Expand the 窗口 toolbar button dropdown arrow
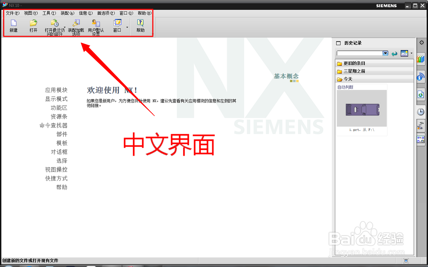 [x=127, y=27]
